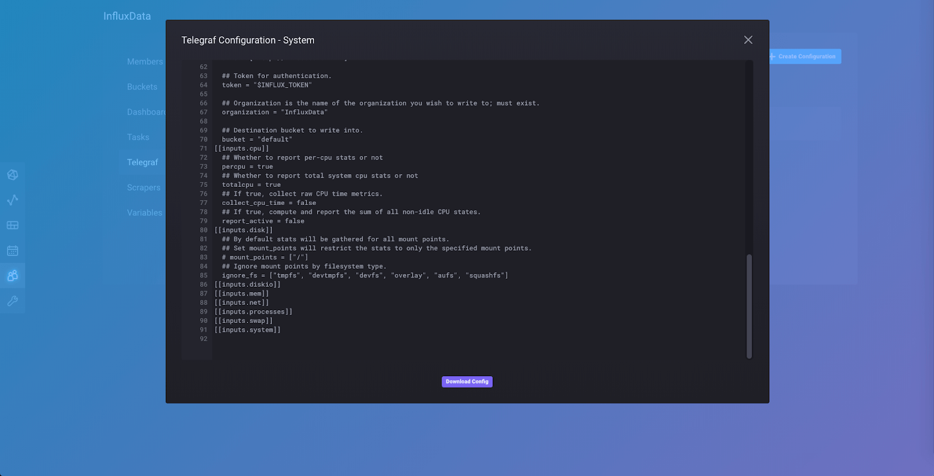Viewport: 934px width, 476px height.
Task: Open the home cube icon in sidebar
Action: (x=12, y=175)
